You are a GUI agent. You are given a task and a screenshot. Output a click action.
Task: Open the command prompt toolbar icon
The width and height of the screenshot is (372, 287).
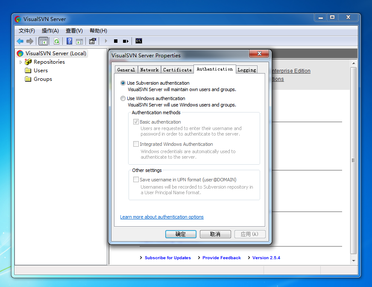coord(139,41)
